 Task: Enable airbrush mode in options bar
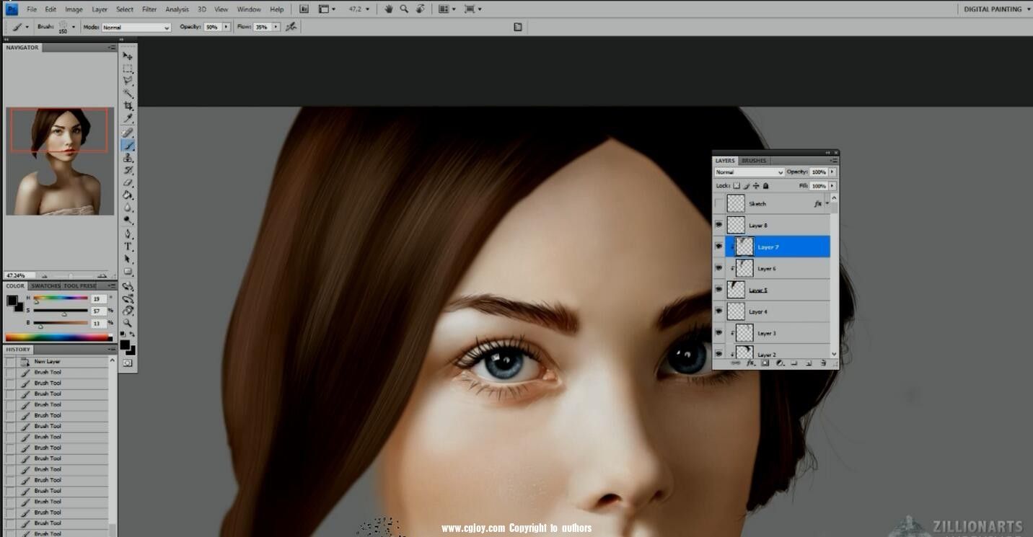[x=291, y=27]
